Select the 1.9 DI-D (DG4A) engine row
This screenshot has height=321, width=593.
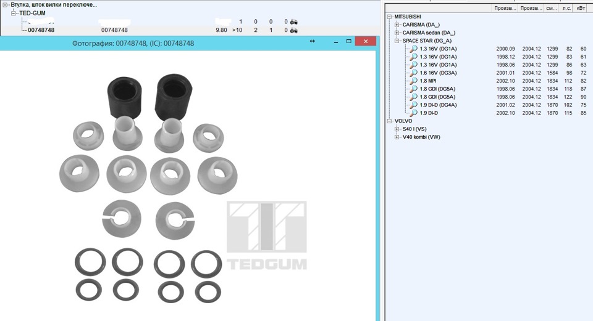pos(438,105)
